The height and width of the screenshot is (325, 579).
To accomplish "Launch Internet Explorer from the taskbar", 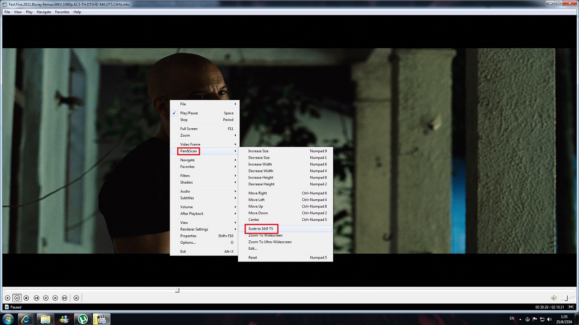I will pos(27,319).
